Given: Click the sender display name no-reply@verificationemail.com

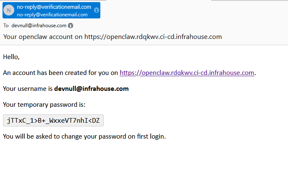Looking at the screenshot, I should (54, 7).
